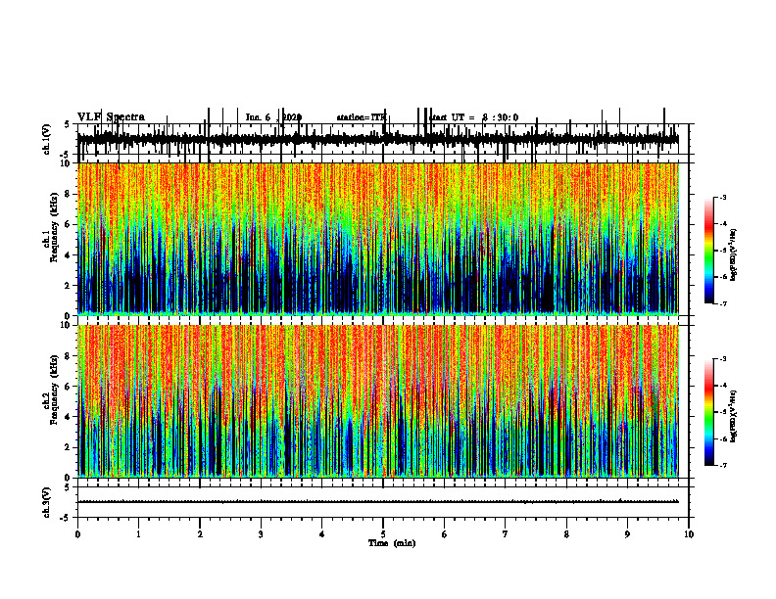The image size is (776, 599).
Task: Click the ch.3 flat voltage trace
Action: 378,502
